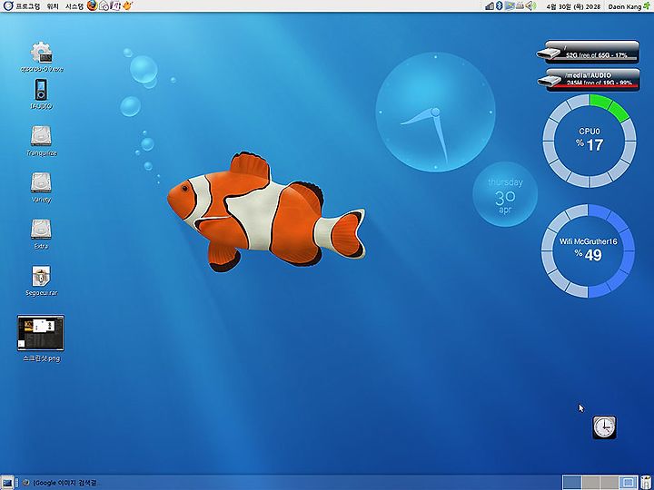This screenshot has height=490, width=654.
Task: Click the Wifi McGruther16 signal gauge
Action: (588, 250)
